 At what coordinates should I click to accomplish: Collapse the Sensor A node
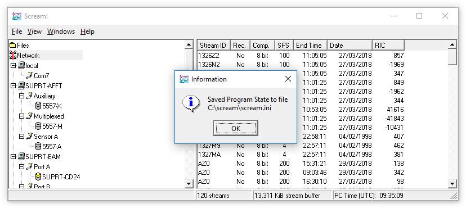click(x=21, y=136)
